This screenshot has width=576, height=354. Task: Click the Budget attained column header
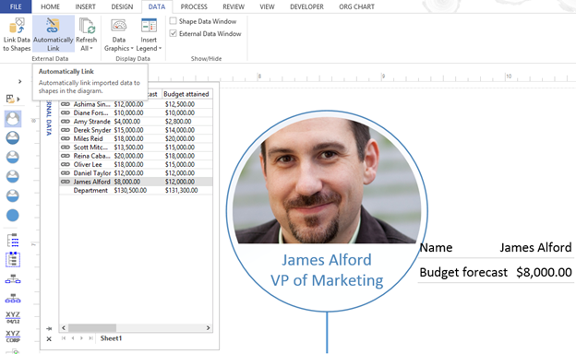pos(186,94)
